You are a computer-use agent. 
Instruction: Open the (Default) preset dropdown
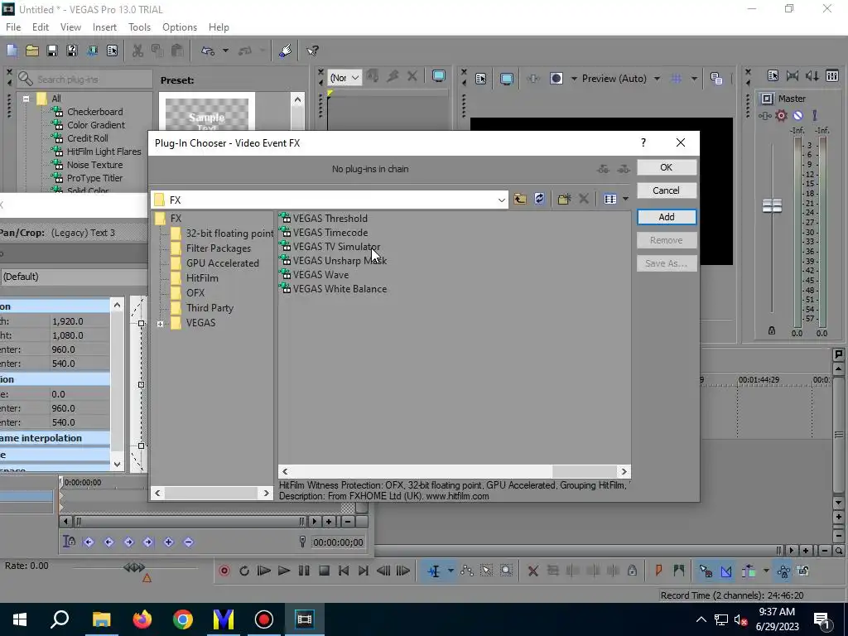click(74, 277)
